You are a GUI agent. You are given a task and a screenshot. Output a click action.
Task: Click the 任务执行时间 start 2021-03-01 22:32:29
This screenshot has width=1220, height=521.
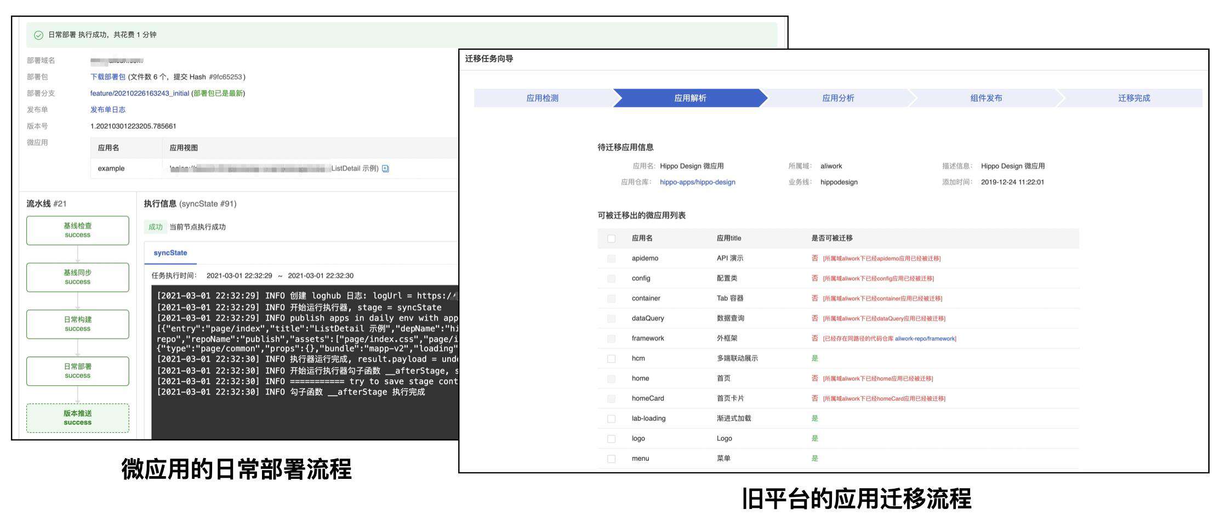pyautogui.click(x=239, y=276)
